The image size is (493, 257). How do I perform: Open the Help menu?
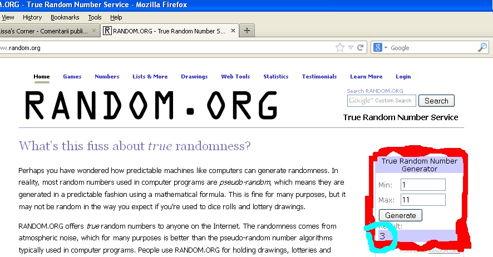(x=116, y=17)
